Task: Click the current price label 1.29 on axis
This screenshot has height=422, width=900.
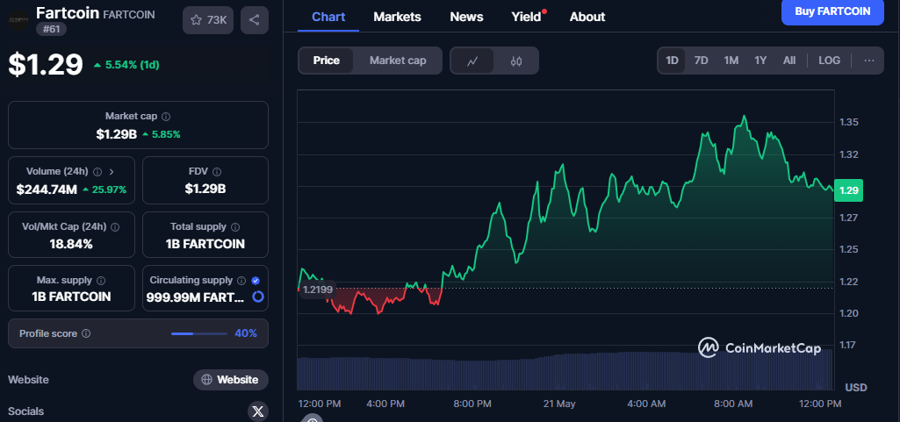Action: tap(848, 190)
